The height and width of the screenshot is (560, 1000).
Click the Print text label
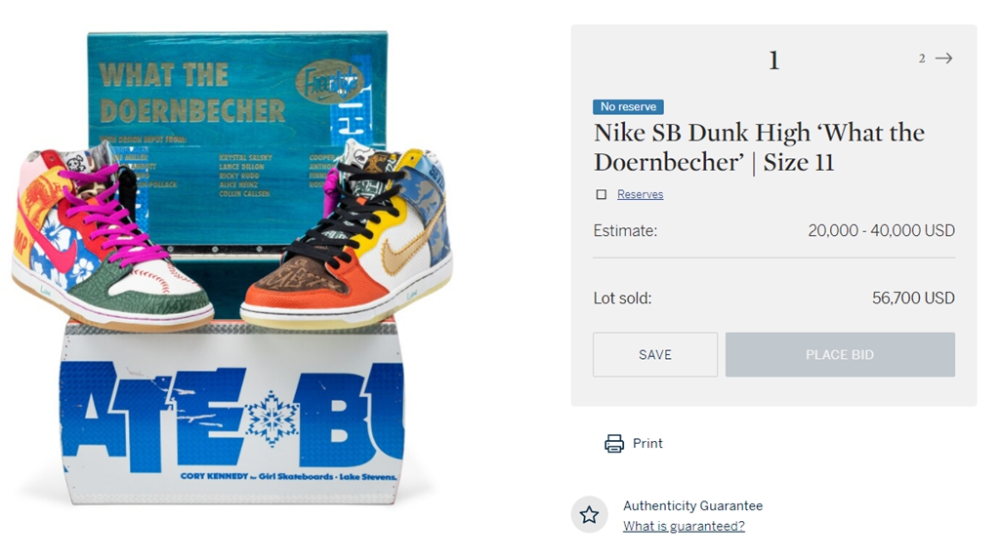tap(647, 443)
